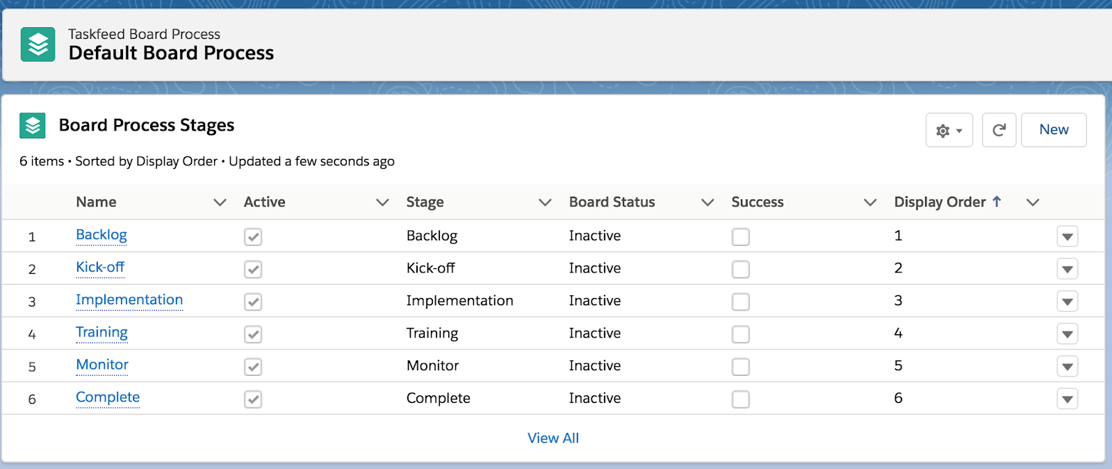Sort by the Success column header
The height and width of the screenshot is (469, 1112).
click(x=757, y=202)
